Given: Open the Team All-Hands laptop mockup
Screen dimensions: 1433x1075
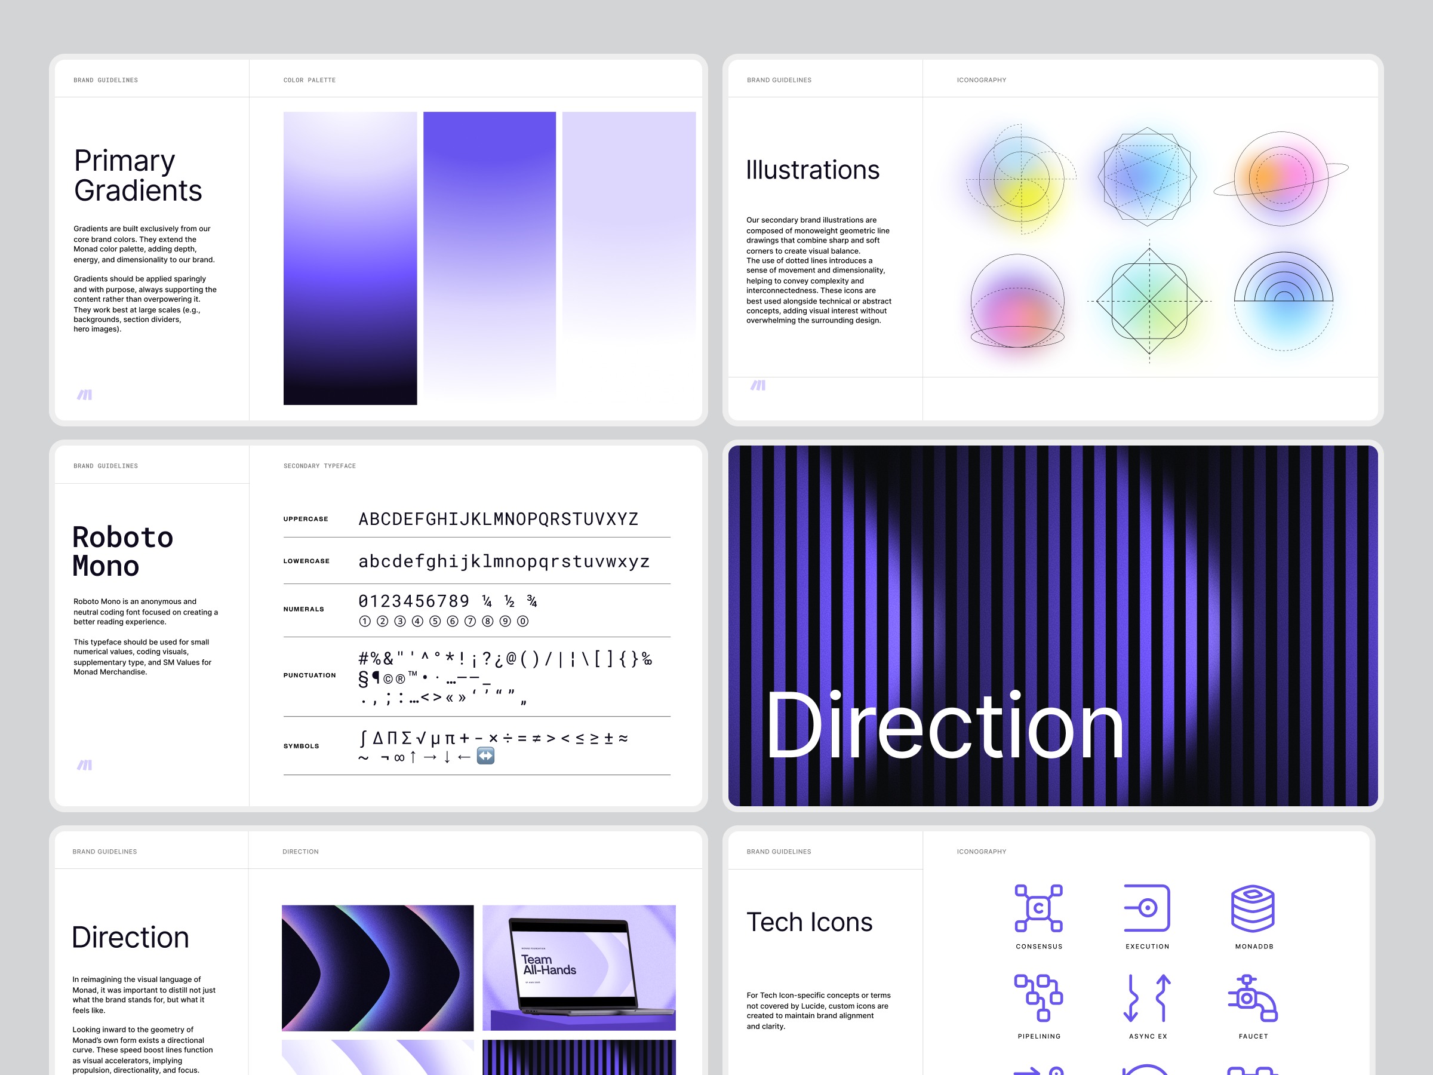Looking at the screenshot, I should click(579, 967).
